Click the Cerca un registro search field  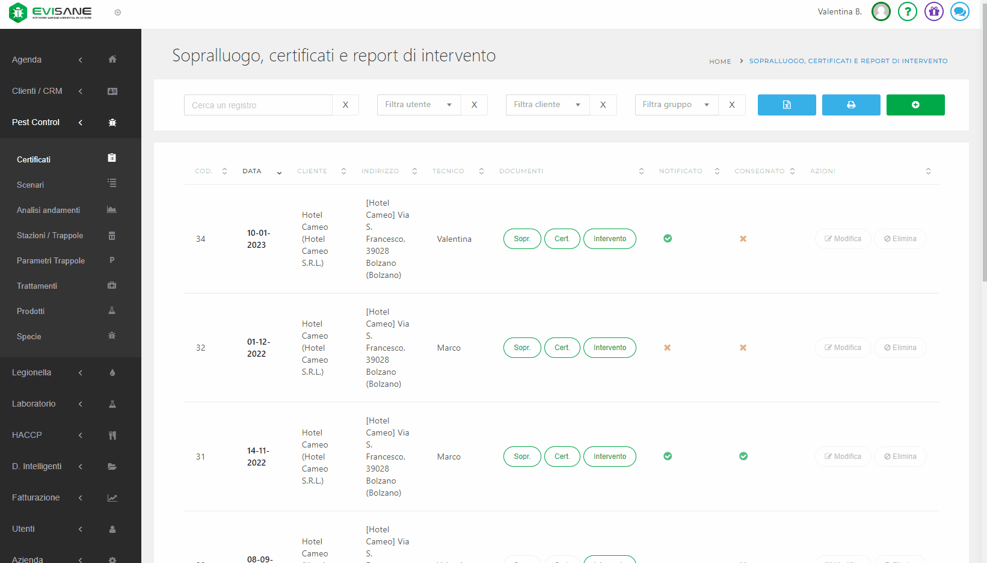pos(258,105)
